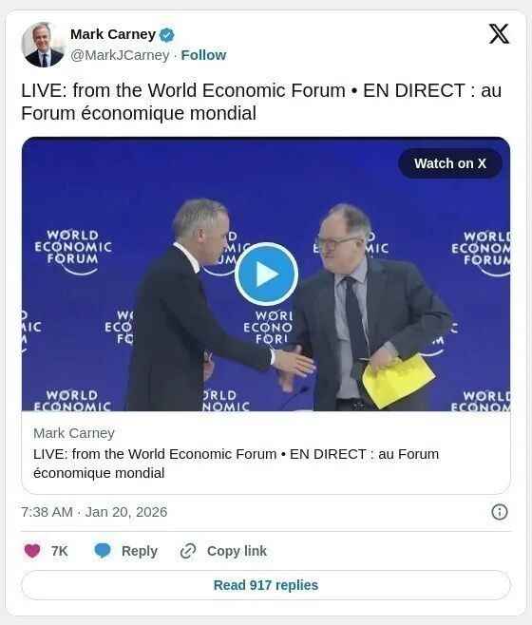Image resolution: width=532 pixels, height=625 pixels.
Task: Open the video card title text
Action: pyautogui.click(x=237, y=464)
